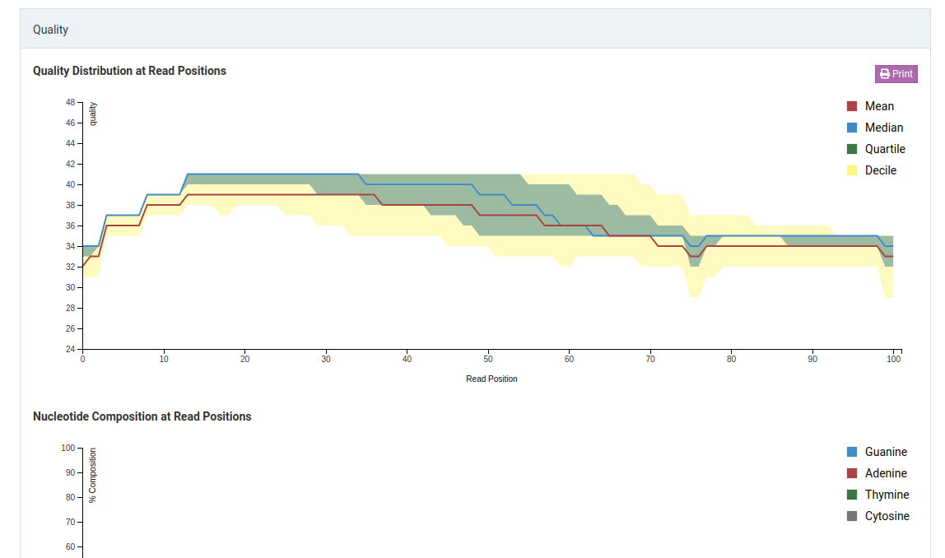
Task: Click the printer icon on the Print button
Action: 885,73
